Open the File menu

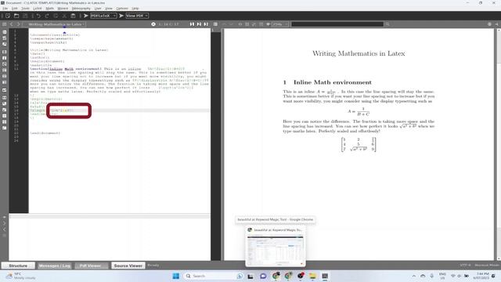click(5, 9)
